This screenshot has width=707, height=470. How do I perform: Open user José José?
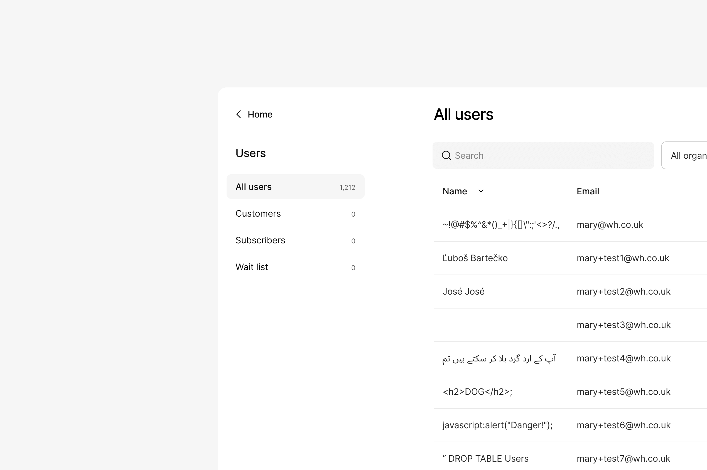[x=463, y=292]
